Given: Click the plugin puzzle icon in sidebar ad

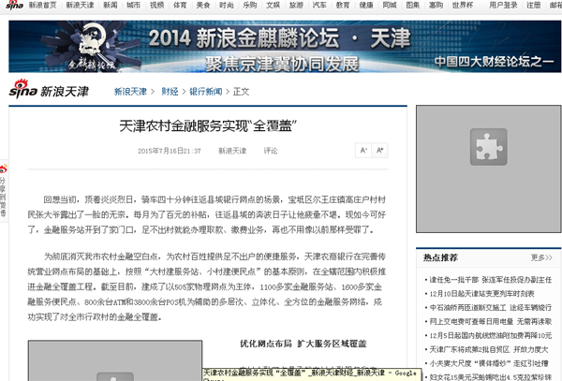Looking at the screenshot, I should [489, 147].
